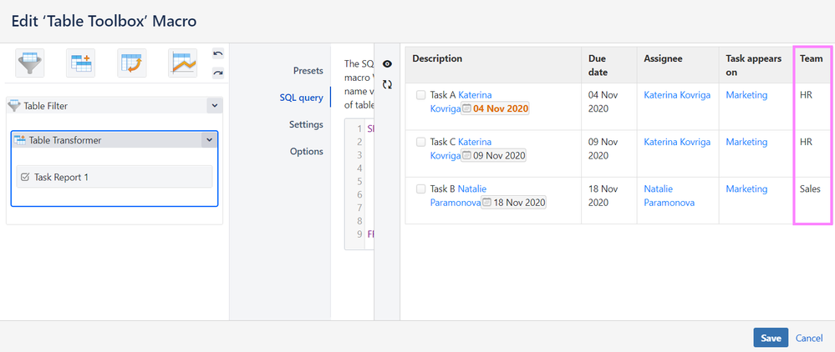Go to the Options tab
Viewport: 835px width, 352px height.
point(306,152)
